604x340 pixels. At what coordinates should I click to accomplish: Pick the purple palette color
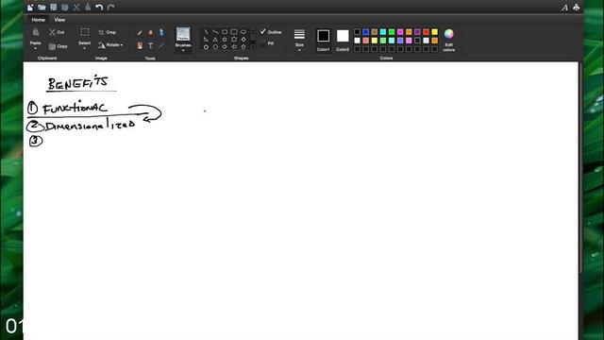click(417, 32)
